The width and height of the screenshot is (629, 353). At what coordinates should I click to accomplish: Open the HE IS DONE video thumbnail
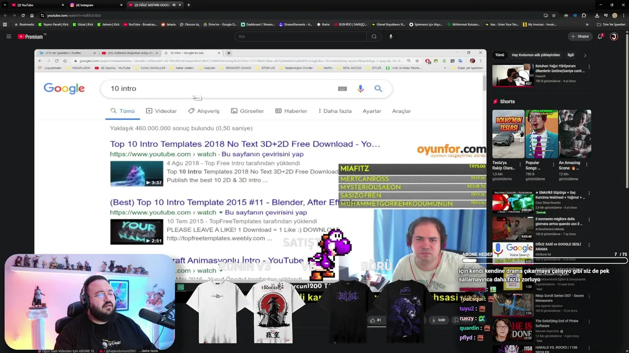[x=513, y=329]
